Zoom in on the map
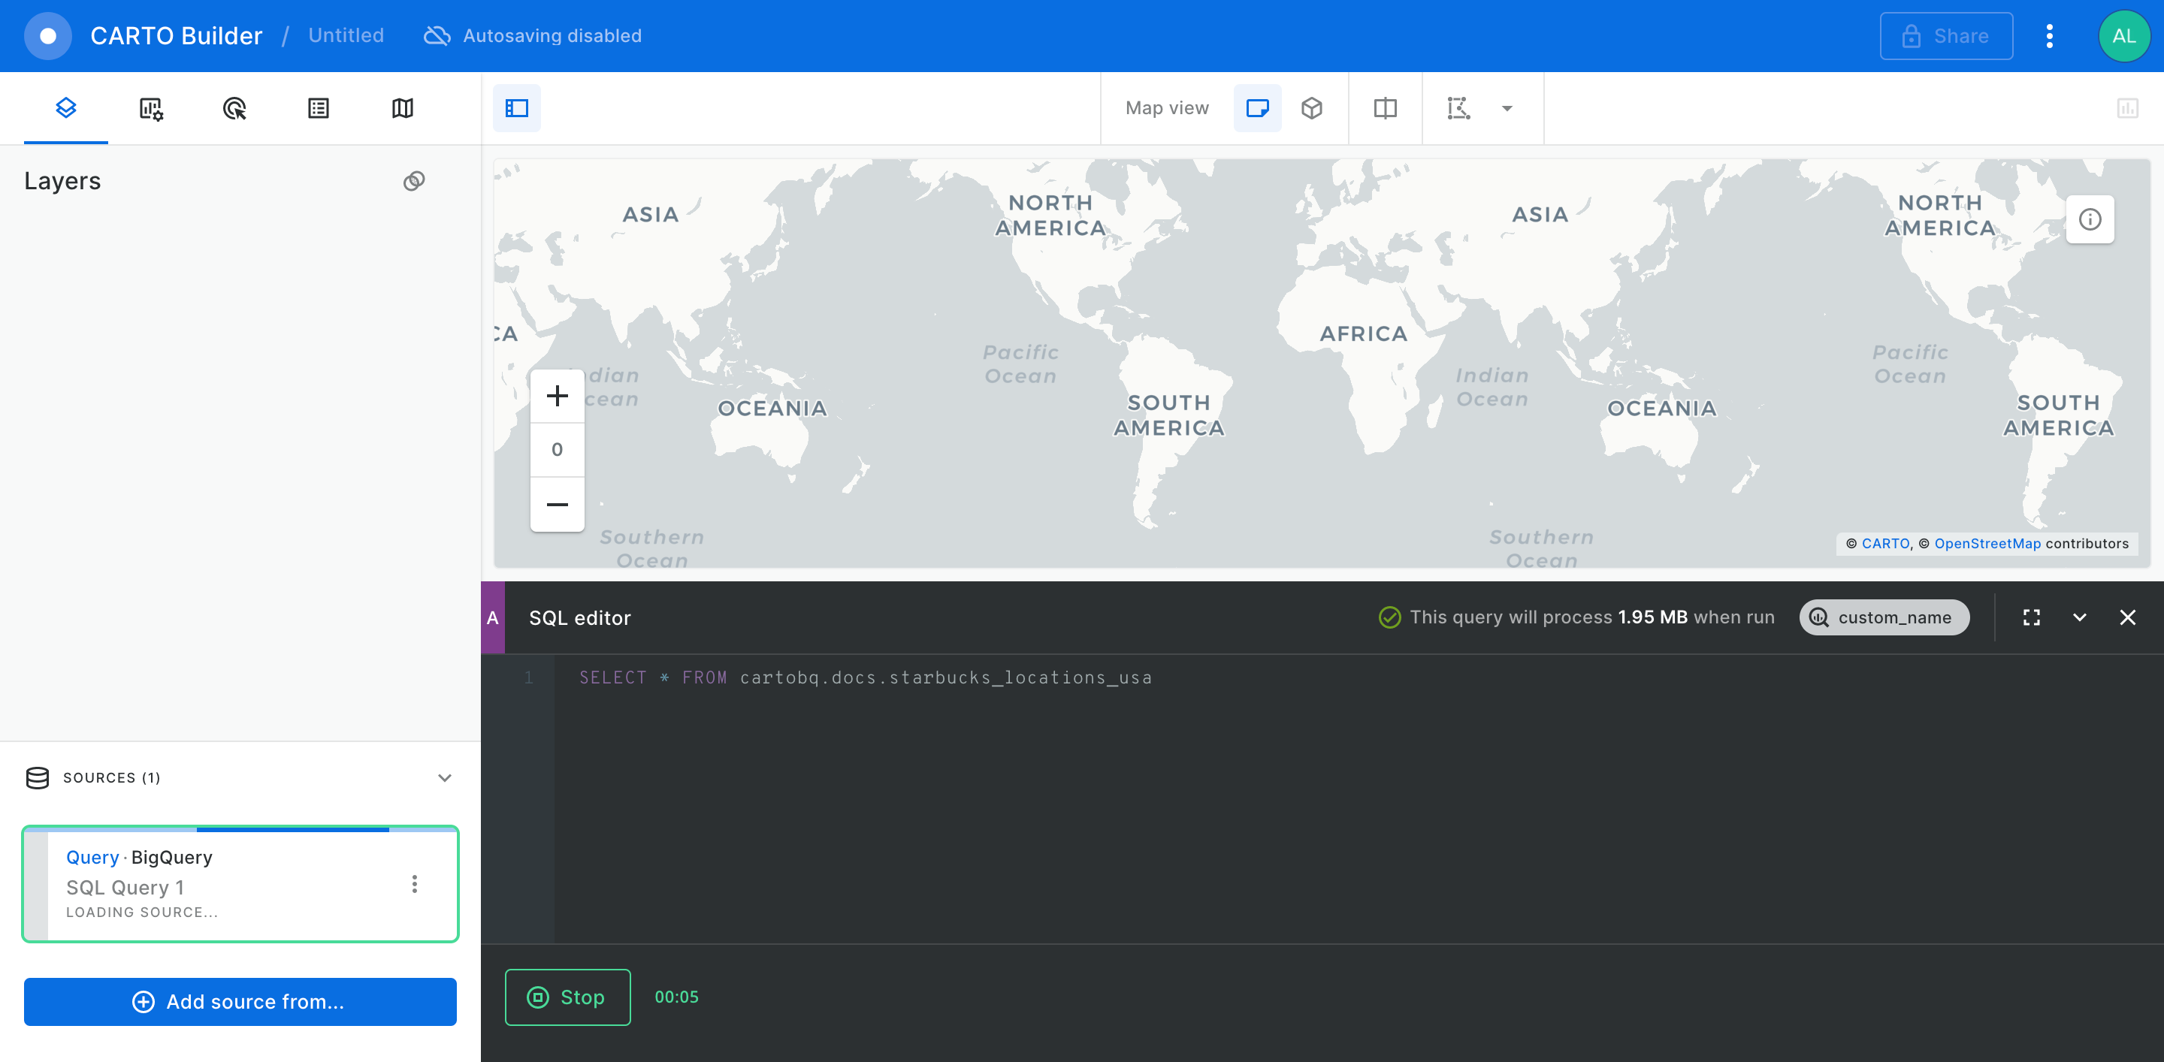 click(557, 397)
